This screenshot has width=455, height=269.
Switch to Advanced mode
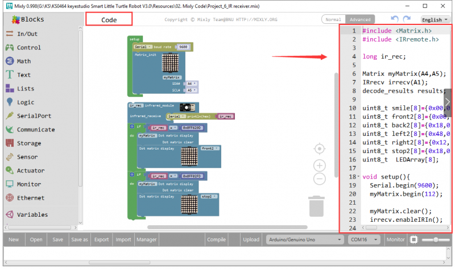click(360, 19)
